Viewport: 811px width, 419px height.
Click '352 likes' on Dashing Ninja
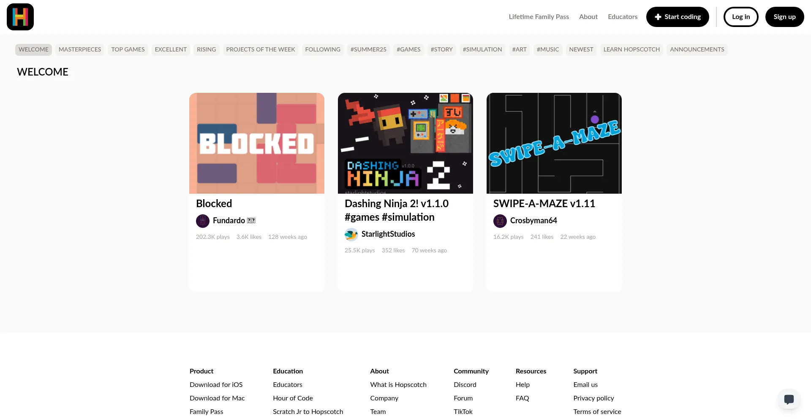coord(393,251)
